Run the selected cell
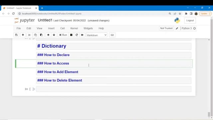The image size is (213, 120). (x=63, y=35)
